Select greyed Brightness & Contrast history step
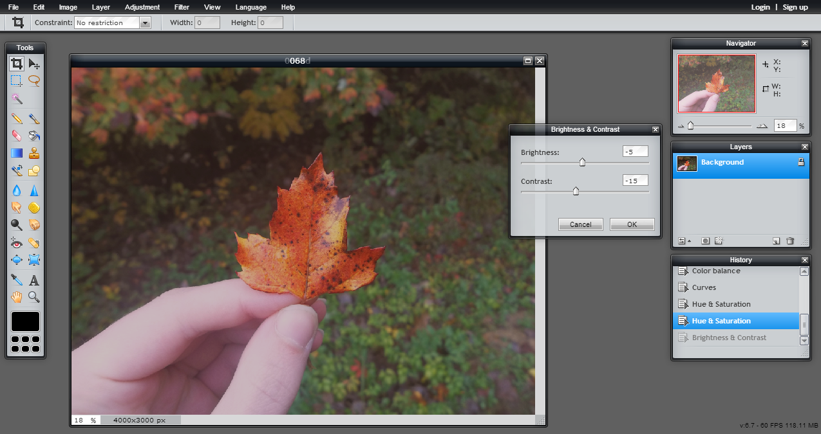 click(736, 338)
